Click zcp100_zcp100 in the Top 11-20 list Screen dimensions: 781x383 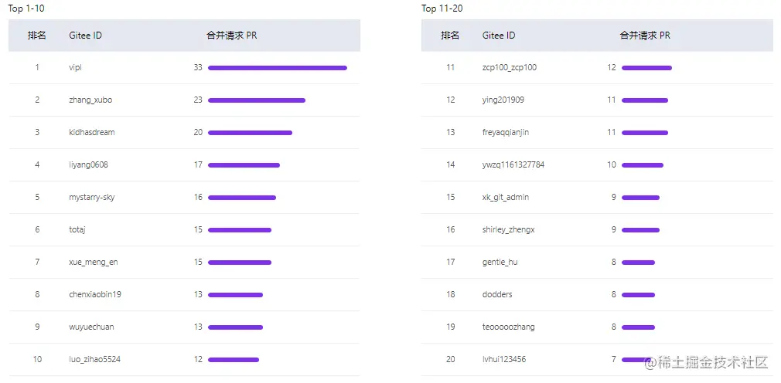(510, 67)
